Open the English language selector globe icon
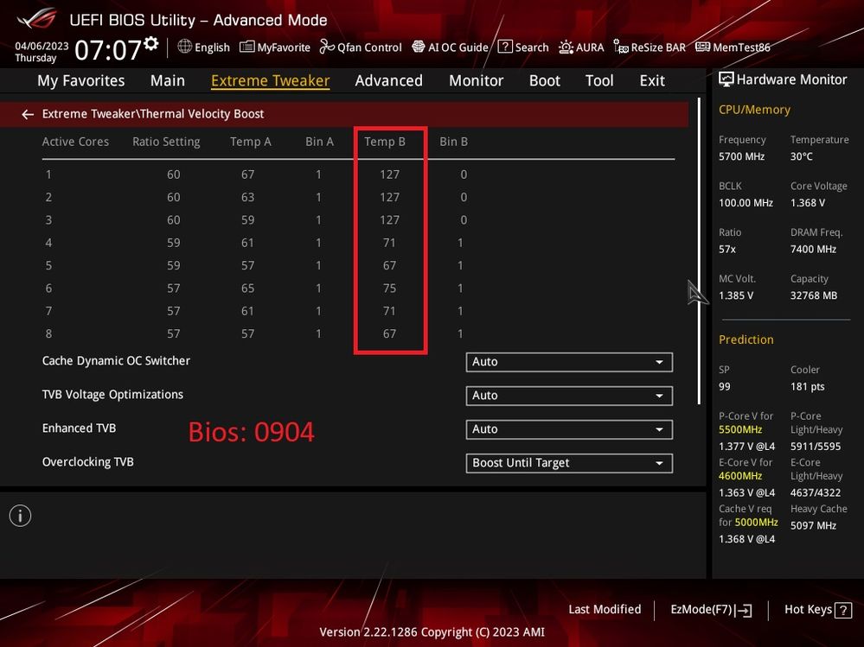864x647 pixels. 185,47
